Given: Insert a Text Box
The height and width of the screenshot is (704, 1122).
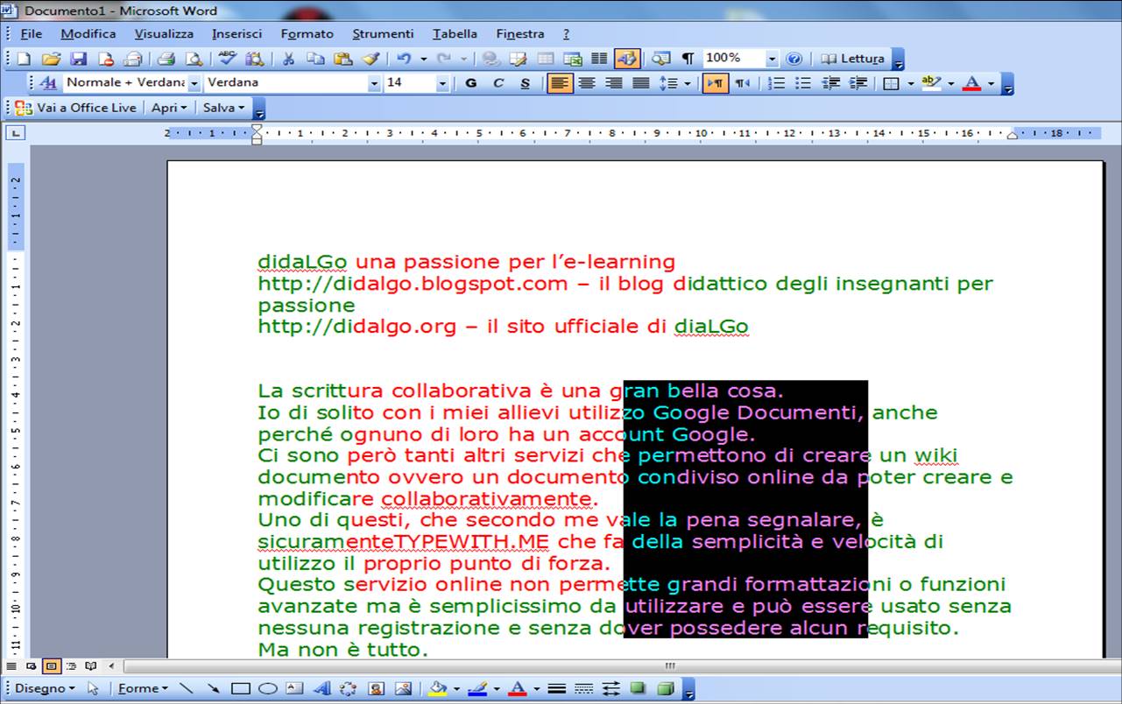Looking at the screenshot, I should click(294, 688).
